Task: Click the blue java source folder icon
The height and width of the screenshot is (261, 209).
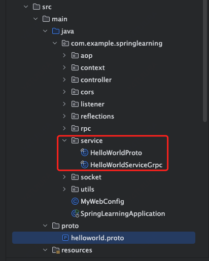Action: pos(56,31)
